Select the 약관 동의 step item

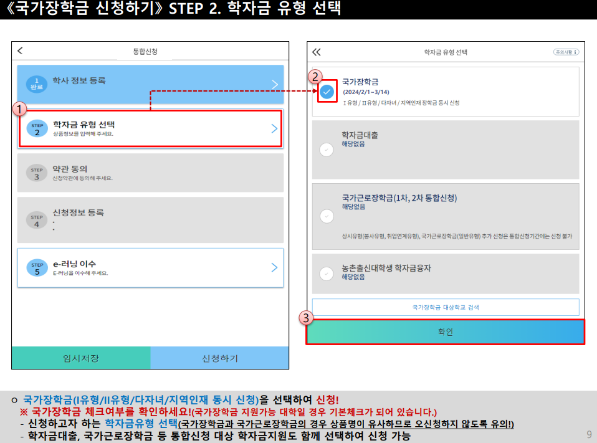tap(150, 171)
